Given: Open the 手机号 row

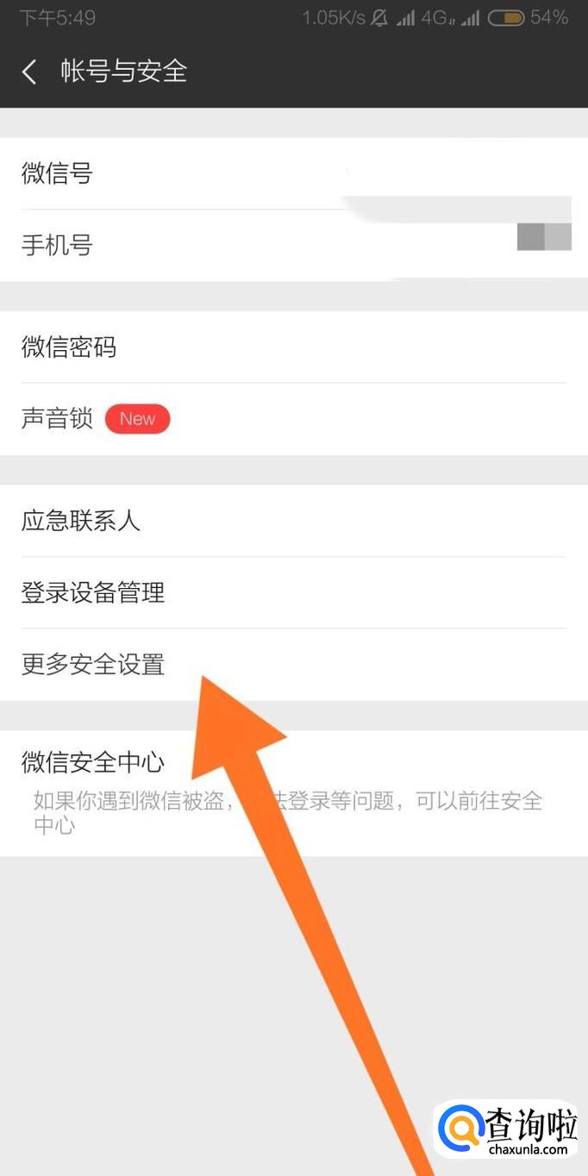Looking at the screenshot, I should pos(294,246).
